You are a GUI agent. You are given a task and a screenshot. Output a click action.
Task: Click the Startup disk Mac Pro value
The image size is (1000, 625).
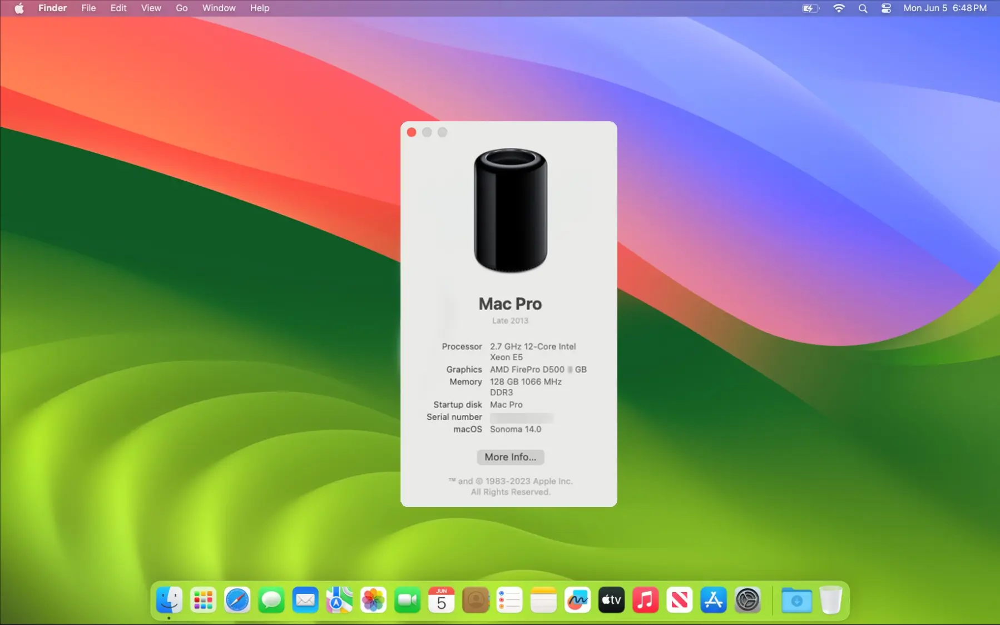(x=506, y=405)
